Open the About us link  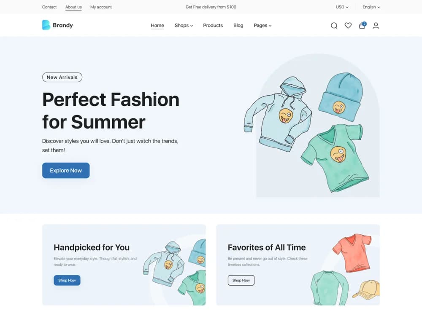coord(73,7)
